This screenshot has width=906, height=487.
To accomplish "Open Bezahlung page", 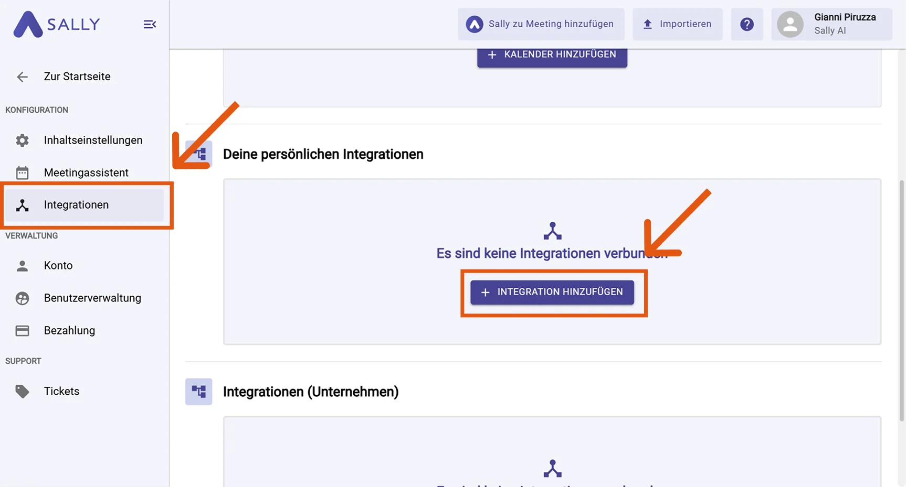I will pyautogui.click(x=69, y=330).
